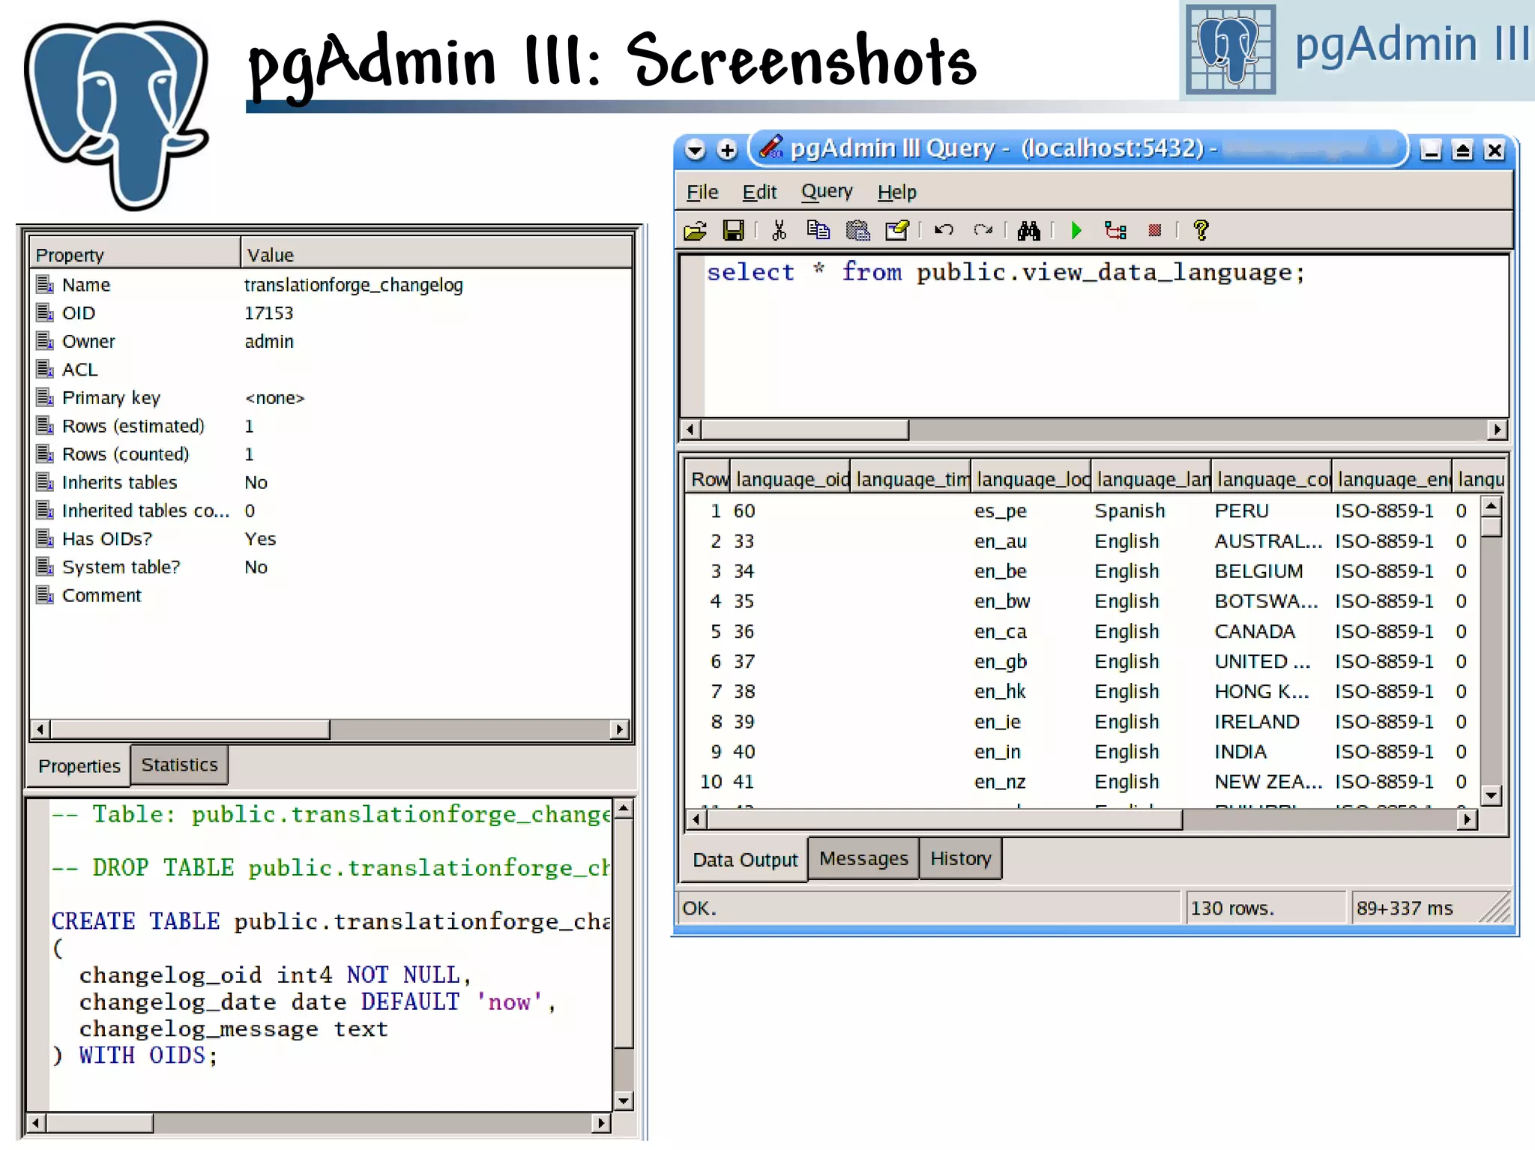Select the Owner value admin

pos(269,341)
